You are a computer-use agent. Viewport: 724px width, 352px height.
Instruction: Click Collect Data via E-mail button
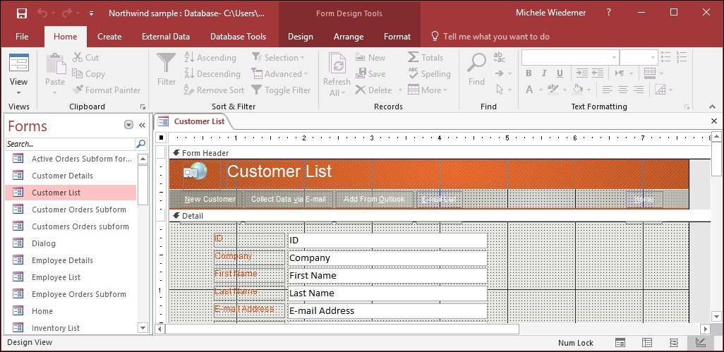[x=288, y=200]
